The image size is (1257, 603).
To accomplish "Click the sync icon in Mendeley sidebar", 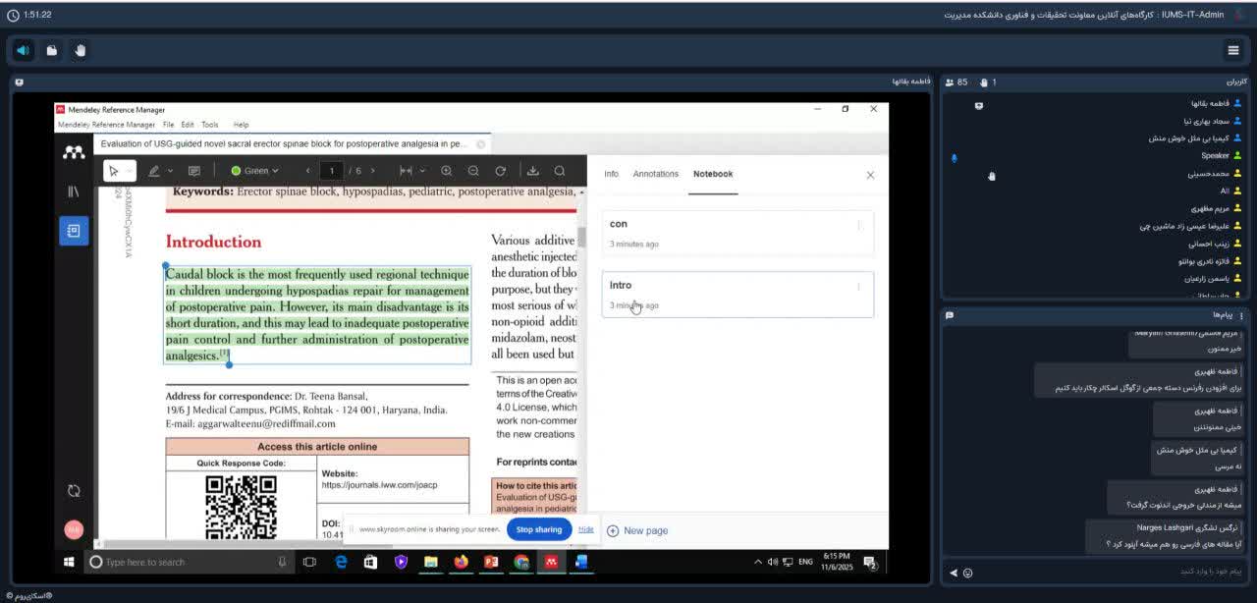I will tap(74, 490).
